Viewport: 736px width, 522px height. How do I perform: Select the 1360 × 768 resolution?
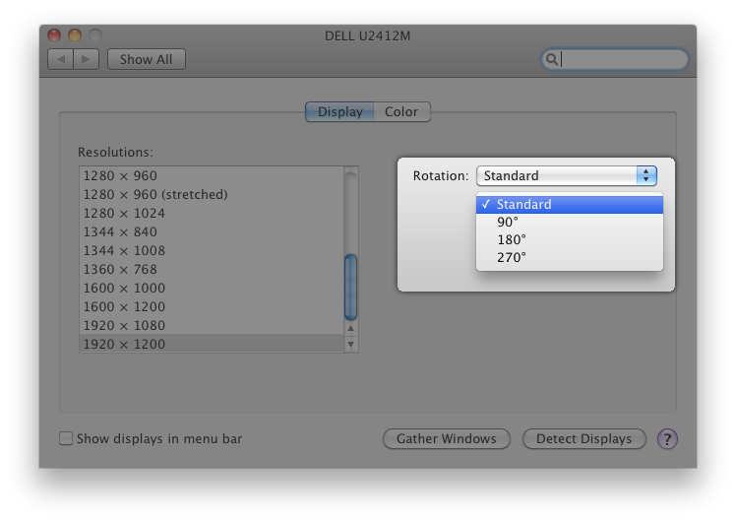click(212, 269)
